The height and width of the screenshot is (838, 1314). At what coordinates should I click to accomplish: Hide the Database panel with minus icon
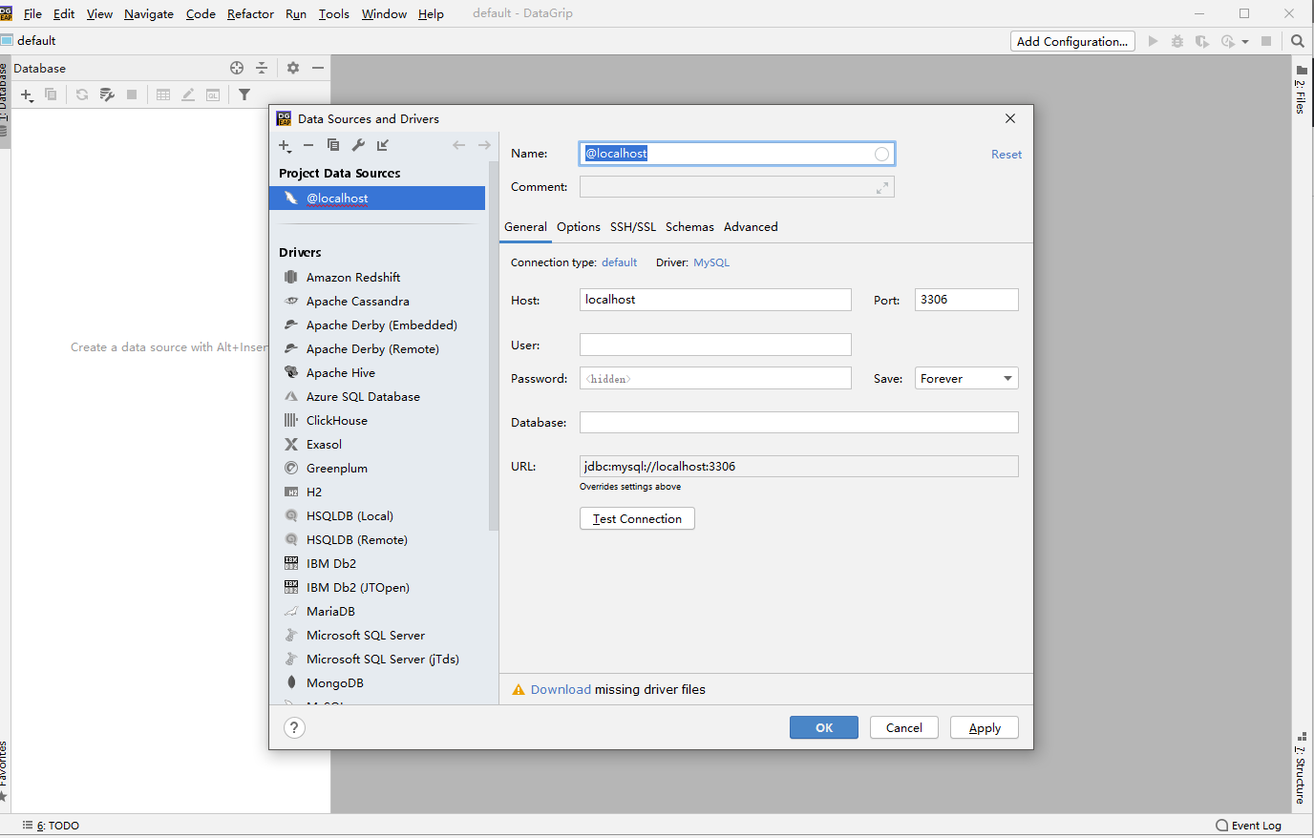[318, 68]
